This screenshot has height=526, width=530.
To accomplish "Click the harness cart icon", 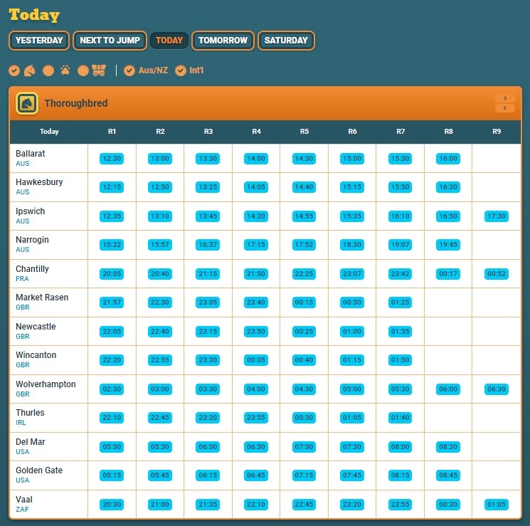I will 99,70.
